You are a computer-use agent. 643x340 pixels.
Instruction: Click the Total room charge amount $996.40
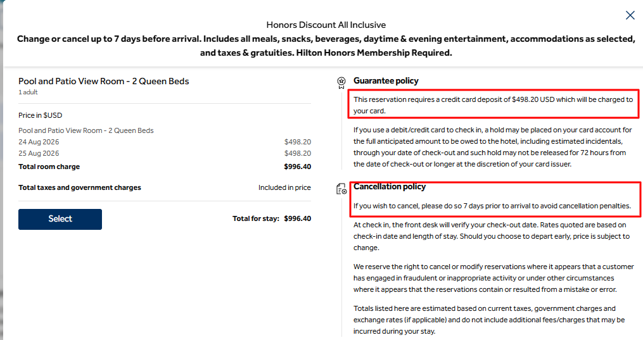[297, 167]
